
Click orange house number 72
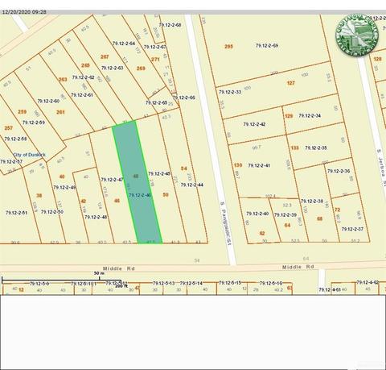(338, 210)
